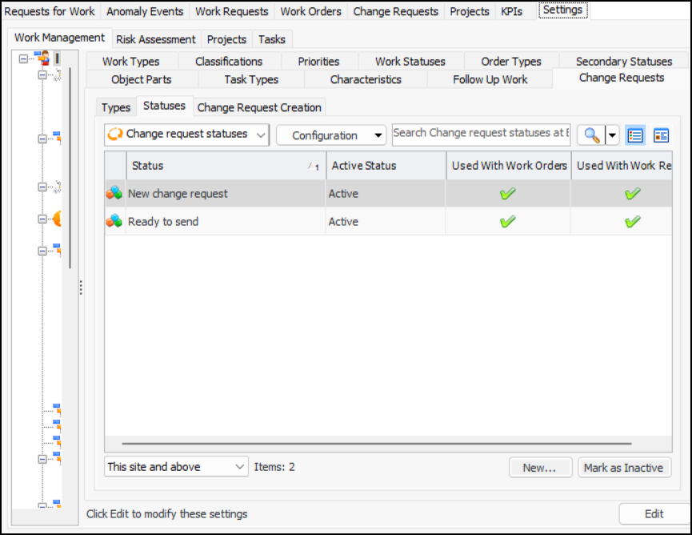Open the Classifications tab

(229, 62)
